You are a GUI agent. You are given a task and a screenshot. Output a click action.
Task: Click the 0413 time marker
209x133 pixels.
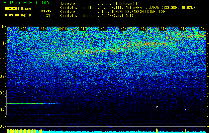tap(63, 29)
